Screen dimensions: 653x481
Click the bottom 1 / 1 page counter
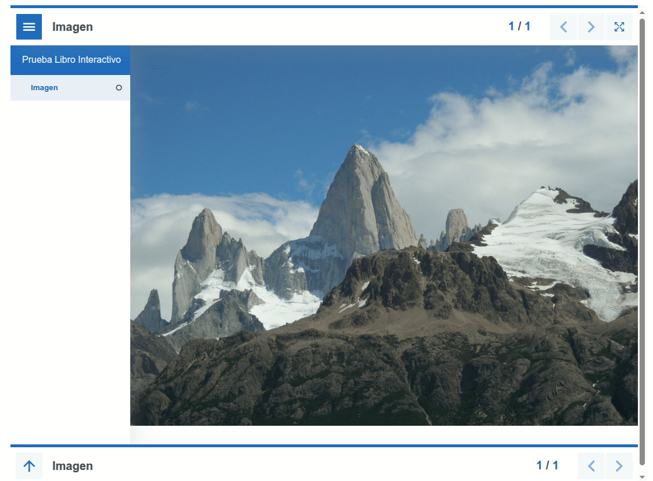coord(547,465)
